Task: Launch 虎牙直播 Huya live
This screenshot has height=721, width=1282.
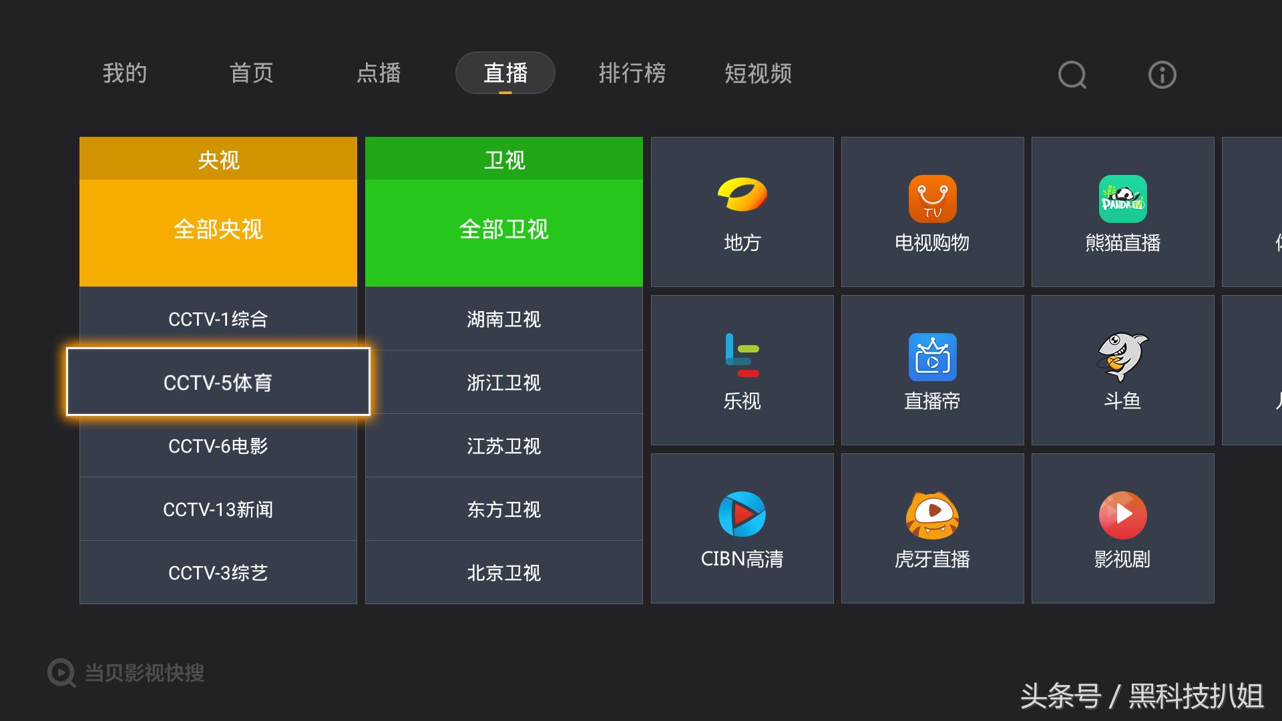Action: point(932,527)
